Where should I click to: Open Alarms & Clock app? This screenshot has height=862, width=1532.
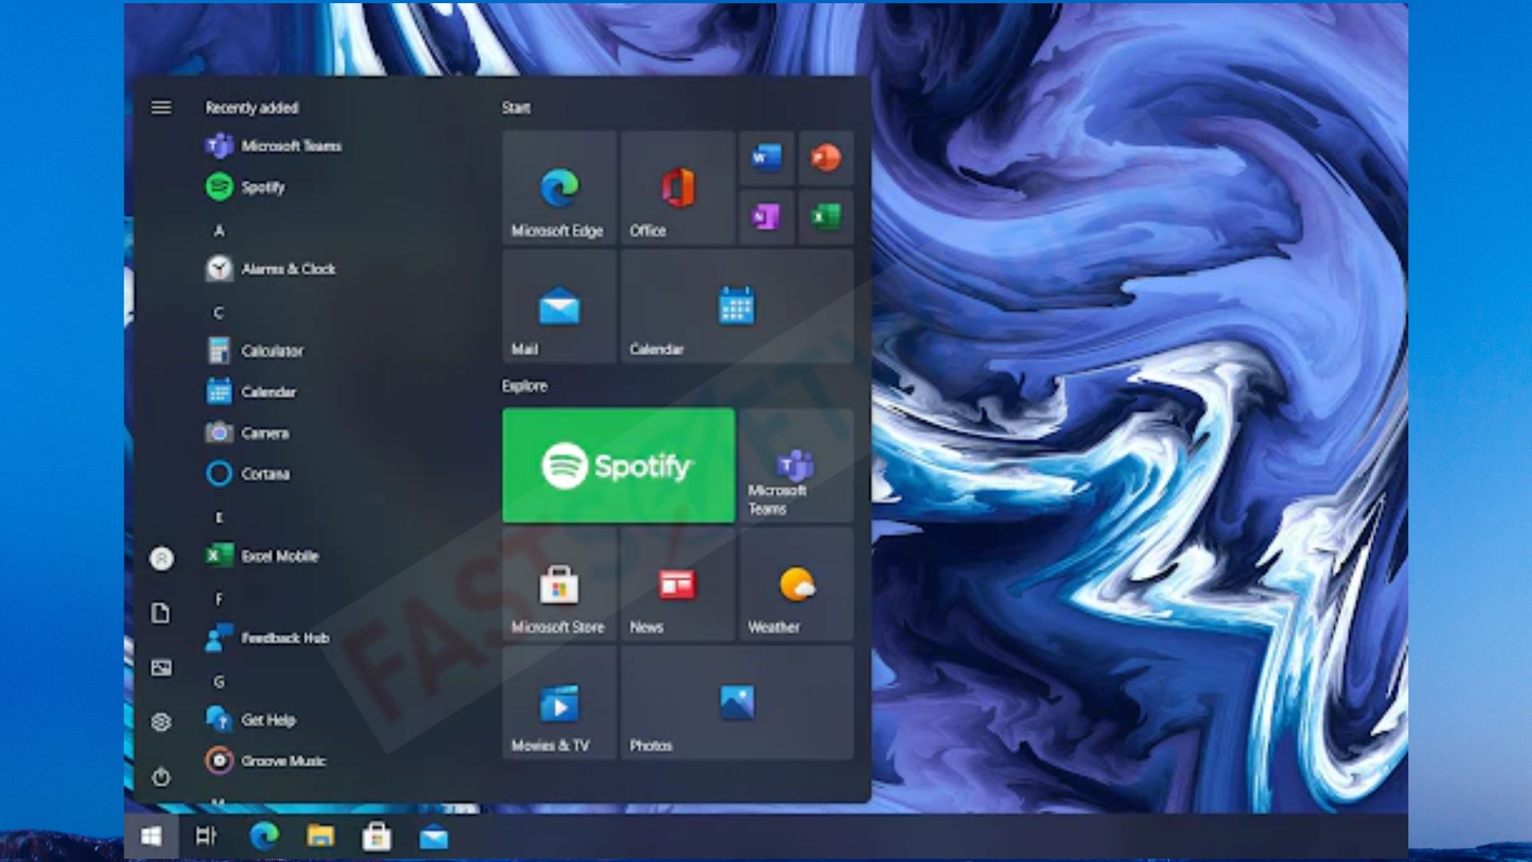270,269
